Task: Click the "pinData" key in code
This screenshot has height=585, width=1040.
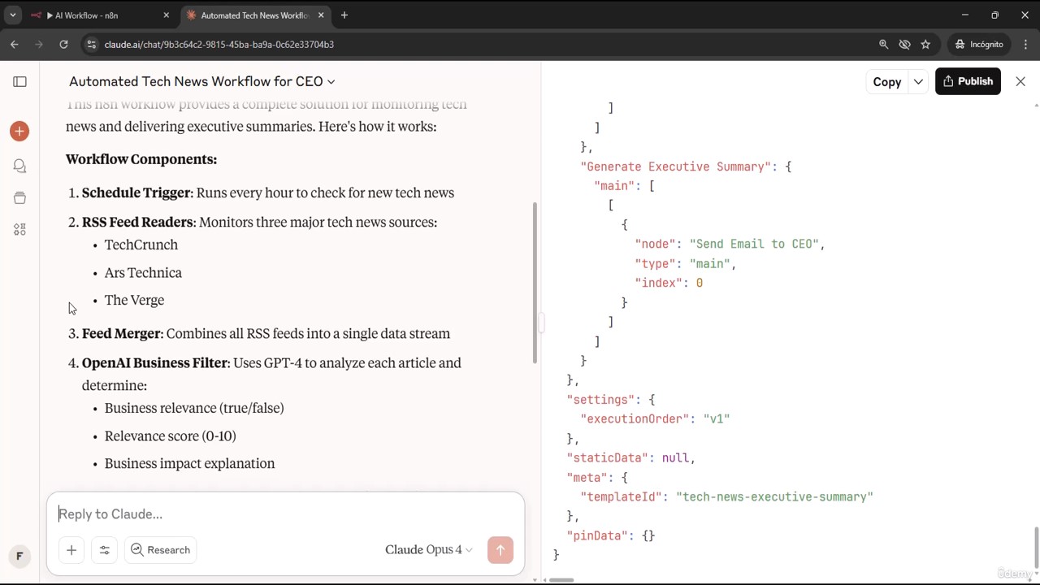Action: tap(597, 536)
